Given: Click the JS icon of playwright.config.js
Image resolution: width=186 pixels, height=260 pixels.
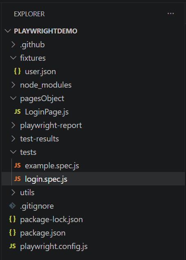Looking at the screenshot, I should tap(13, 246).
